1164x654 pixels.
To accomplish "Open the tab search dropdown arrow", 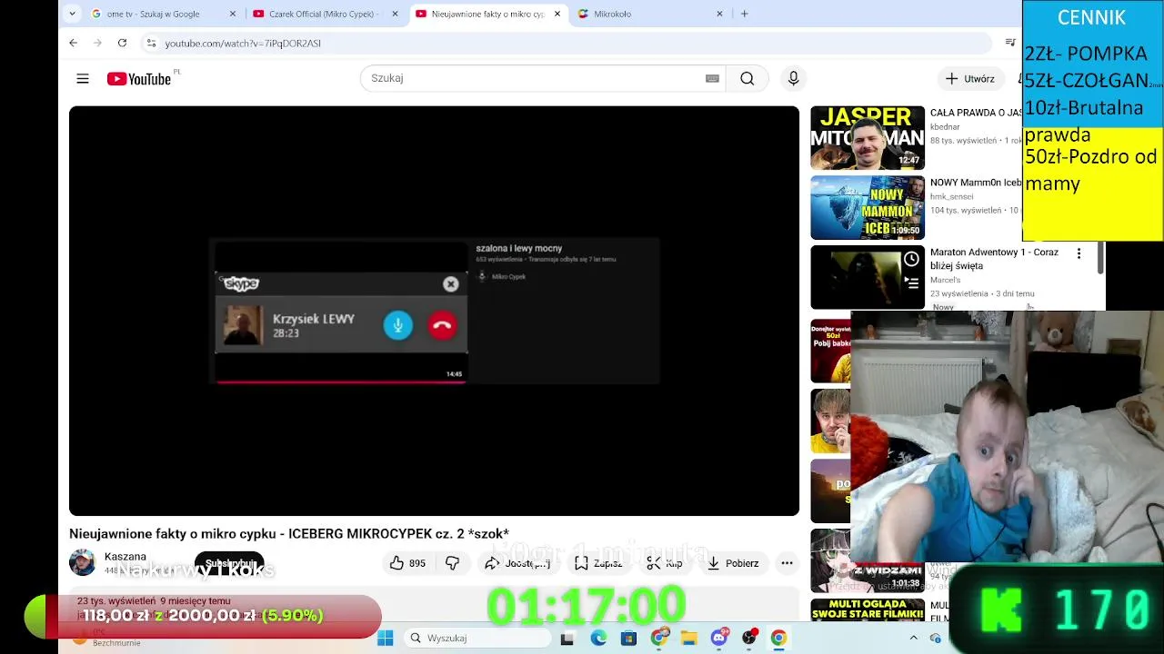I will click(72, 14).
